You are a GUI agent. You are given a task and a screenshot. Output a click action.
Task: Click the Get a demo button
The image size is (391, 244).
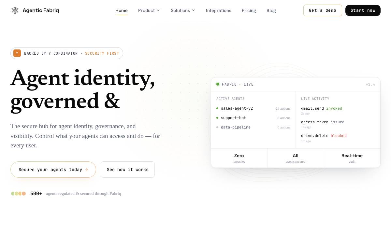tap(323, 10)
